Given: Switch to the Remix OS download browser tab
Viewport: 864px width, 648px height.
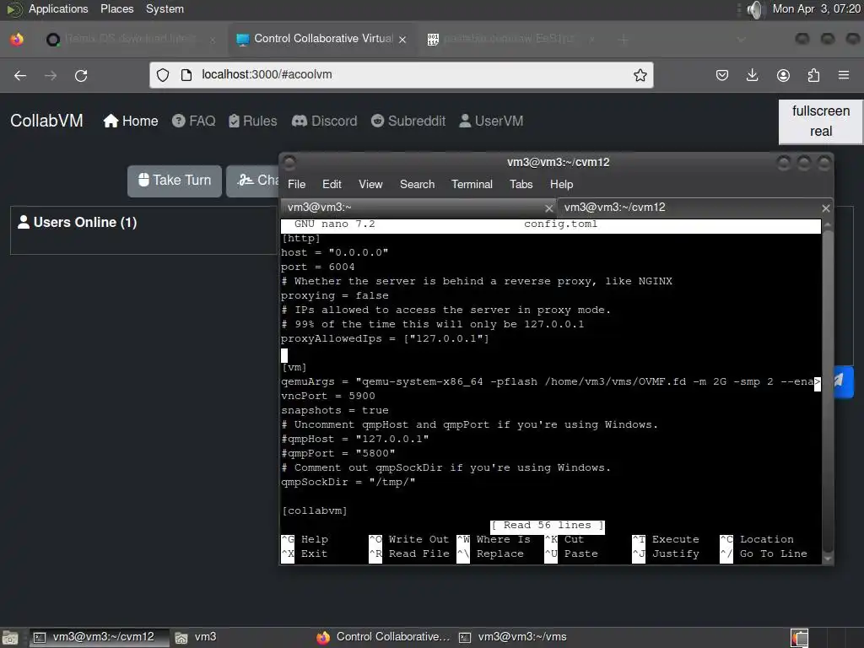Looking at the screenshot, I should point(129,39).
